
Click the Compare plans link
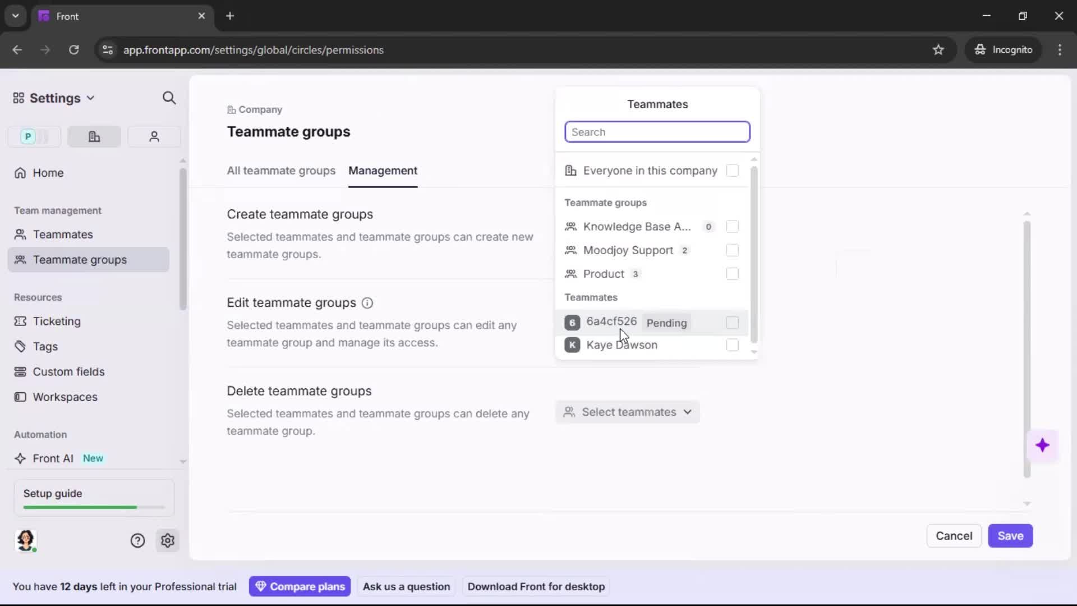[300, 586]
